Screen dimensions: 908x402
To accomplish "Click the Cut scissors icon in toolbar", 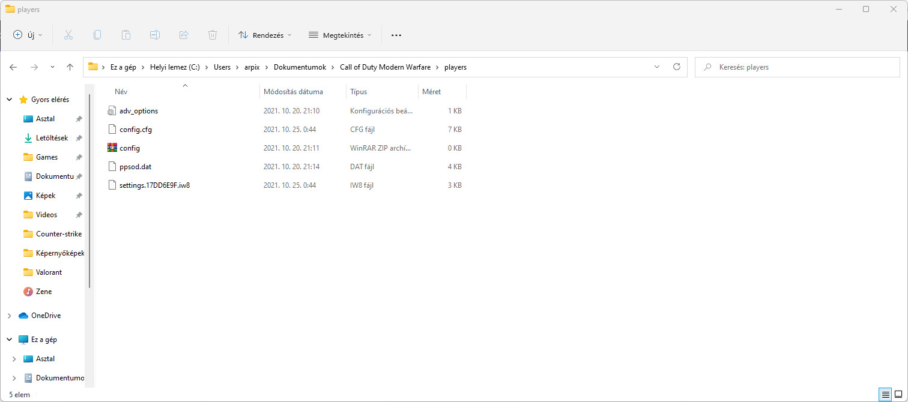I will point(68,35).
